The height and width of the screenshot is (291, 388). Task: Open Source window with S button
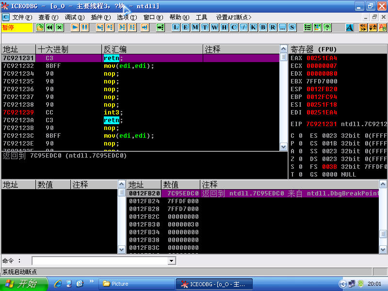[x=292, y=27]
